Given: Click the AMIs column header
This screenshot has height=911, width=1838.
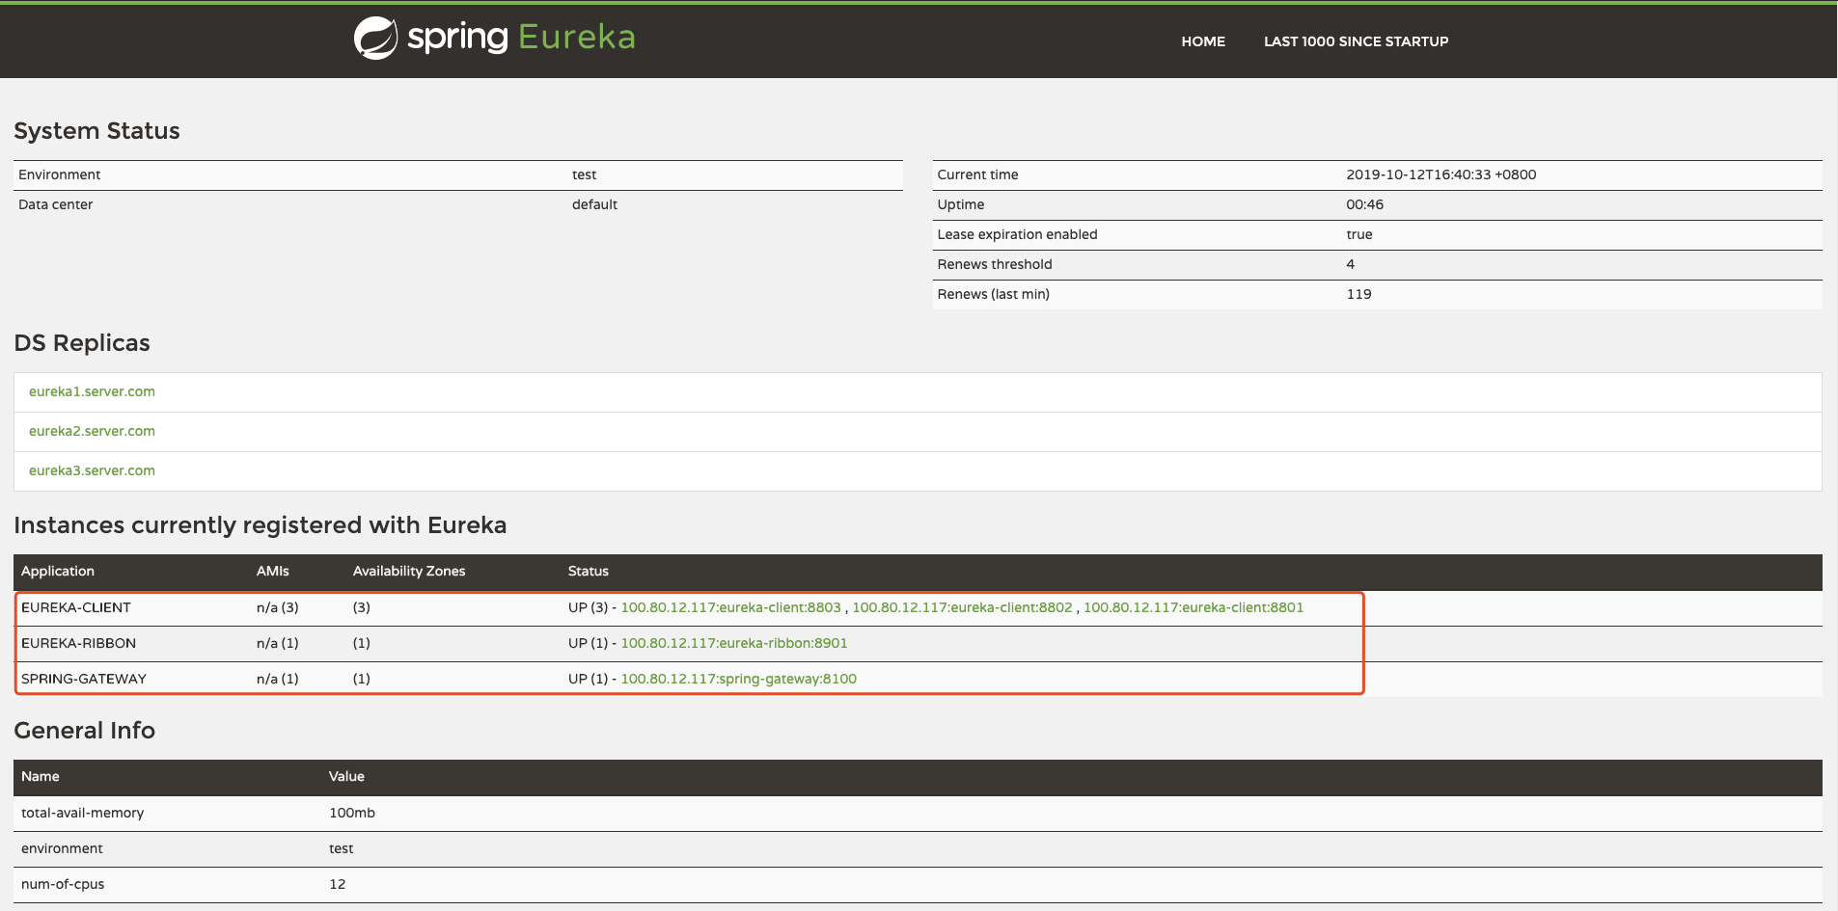Looking at the screenshot, I should [273, 571].
